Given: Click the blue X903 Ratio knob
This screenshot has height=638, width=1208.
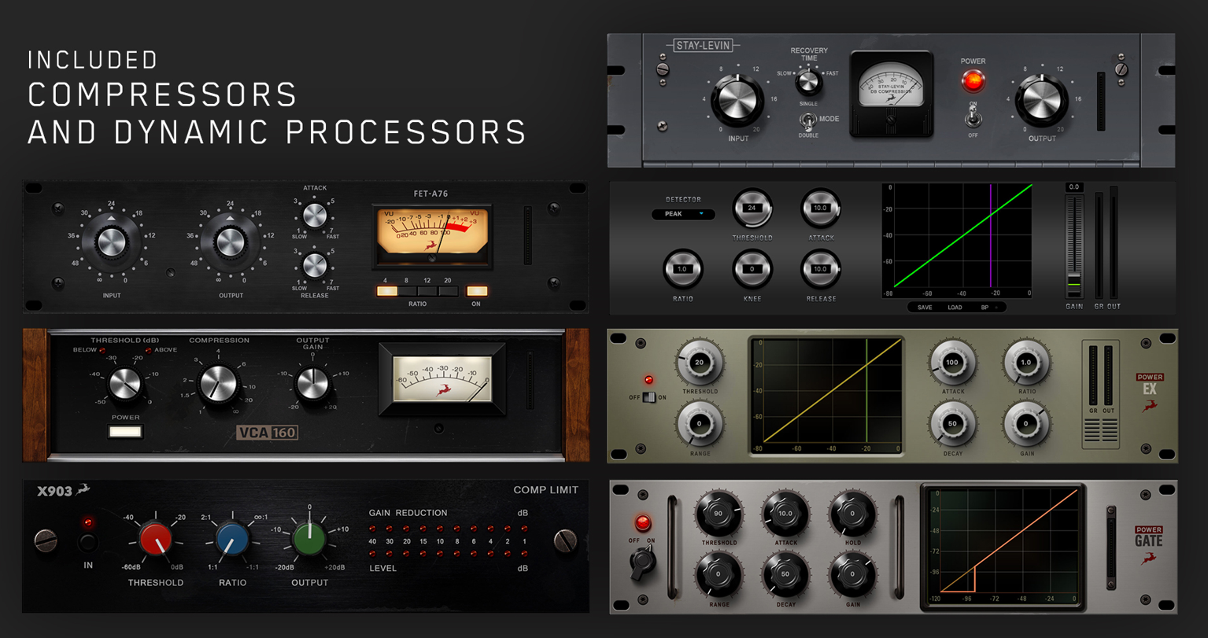Looking at the screenshot, I should tap(233, 539).
